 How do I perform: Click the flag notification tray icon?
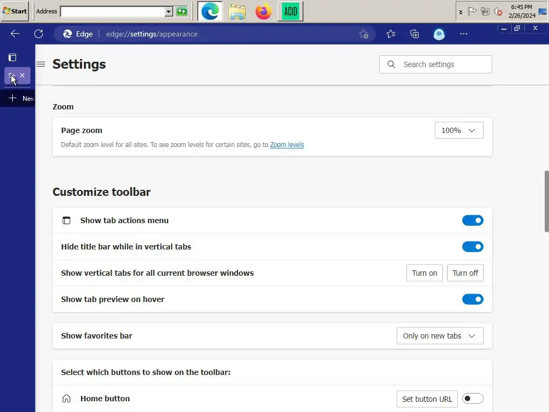472,12
